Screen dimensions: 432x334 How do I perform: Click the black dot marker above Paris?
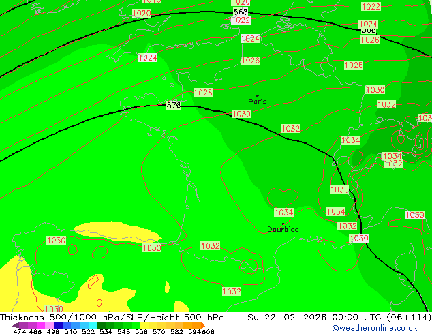[x=258, y=95]
